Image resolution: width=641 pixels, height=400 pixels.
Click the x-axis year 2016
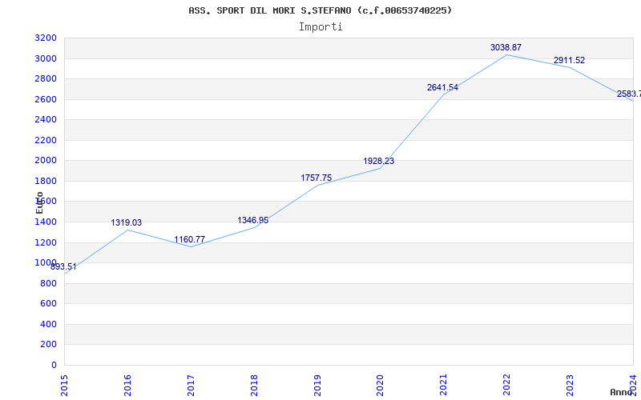point(127,385)
